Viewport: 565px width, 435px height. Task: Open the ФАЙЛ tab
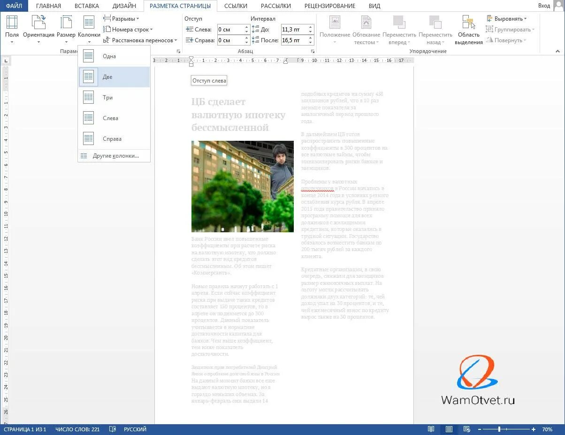click(x=14, y=6)
